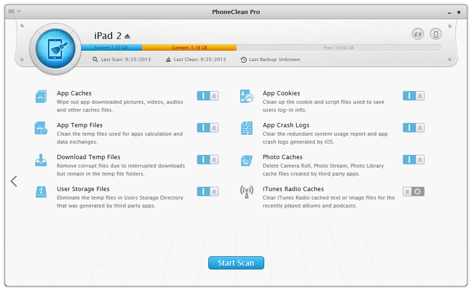
Task: Click the App Temp Files icon
Action: pyautogui.click(x=41, y=128)
